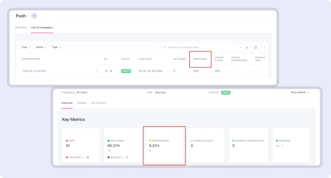Screen dimensions: 331x178
Task: Click the info icon beside Push title
Action: click(x=28, y=16)
